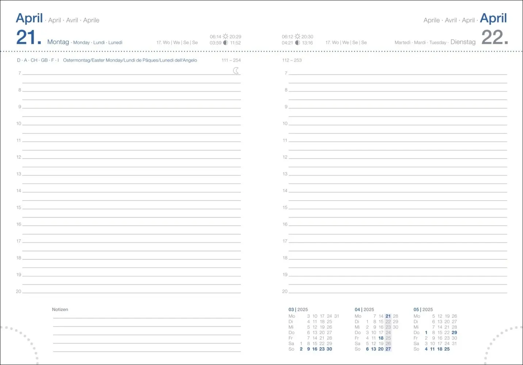The image size is (523, 365).
Task: Click date 27 in April mini calendar Sunday row
Action: (388, 349)
